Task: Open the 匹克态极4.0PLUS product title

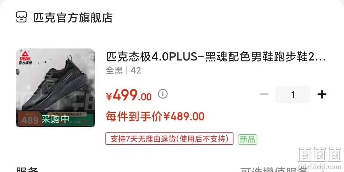Action: [216, 57]
